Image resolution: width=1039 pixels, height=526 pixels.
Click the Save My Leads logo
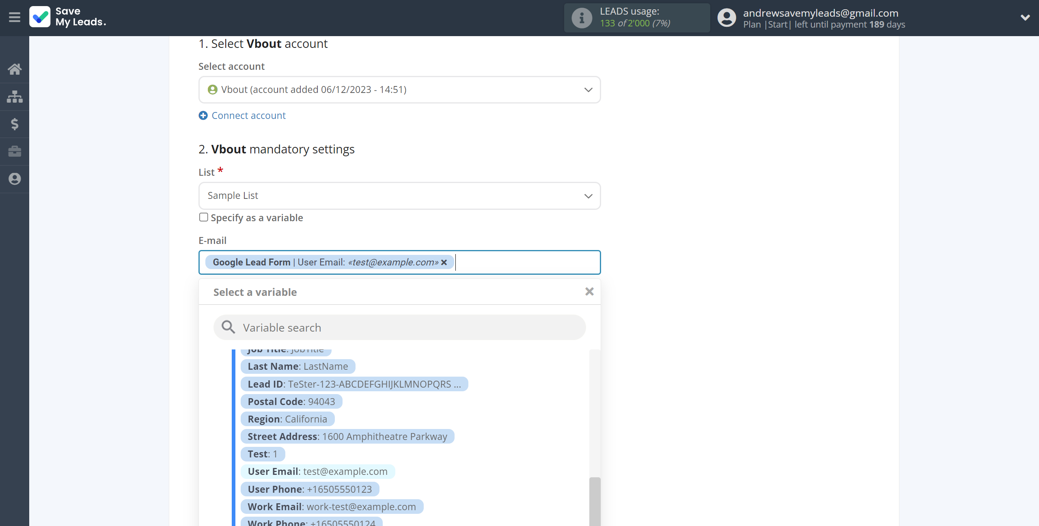click(68, 17)
